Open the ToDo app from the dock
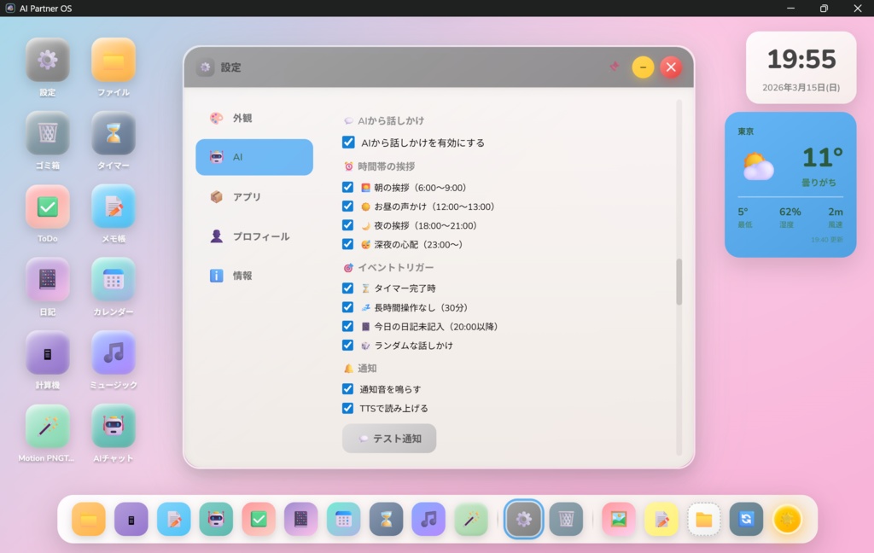 pos(258,519)
